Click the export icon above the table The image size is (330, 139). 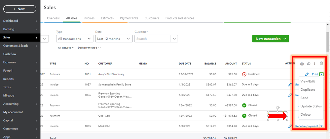(x=309, y=64)
